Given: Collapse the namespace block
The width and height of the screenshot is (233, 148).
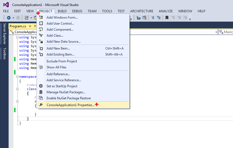Looking at the screenshot, I should pyautogui.click(x=17, y=77).
